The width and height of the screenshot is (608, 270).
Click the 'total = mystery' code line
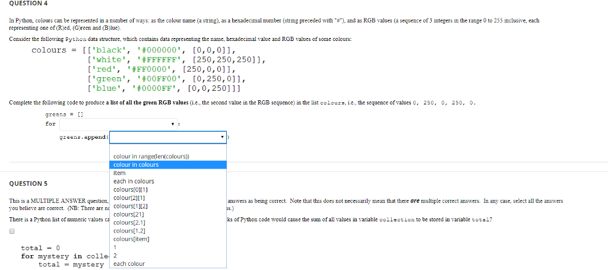click(x=71, y=265)
